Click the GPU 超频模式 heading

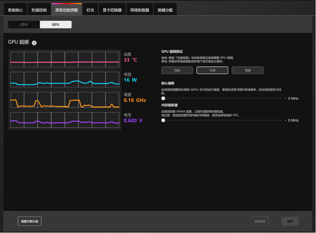coord(172,52)
